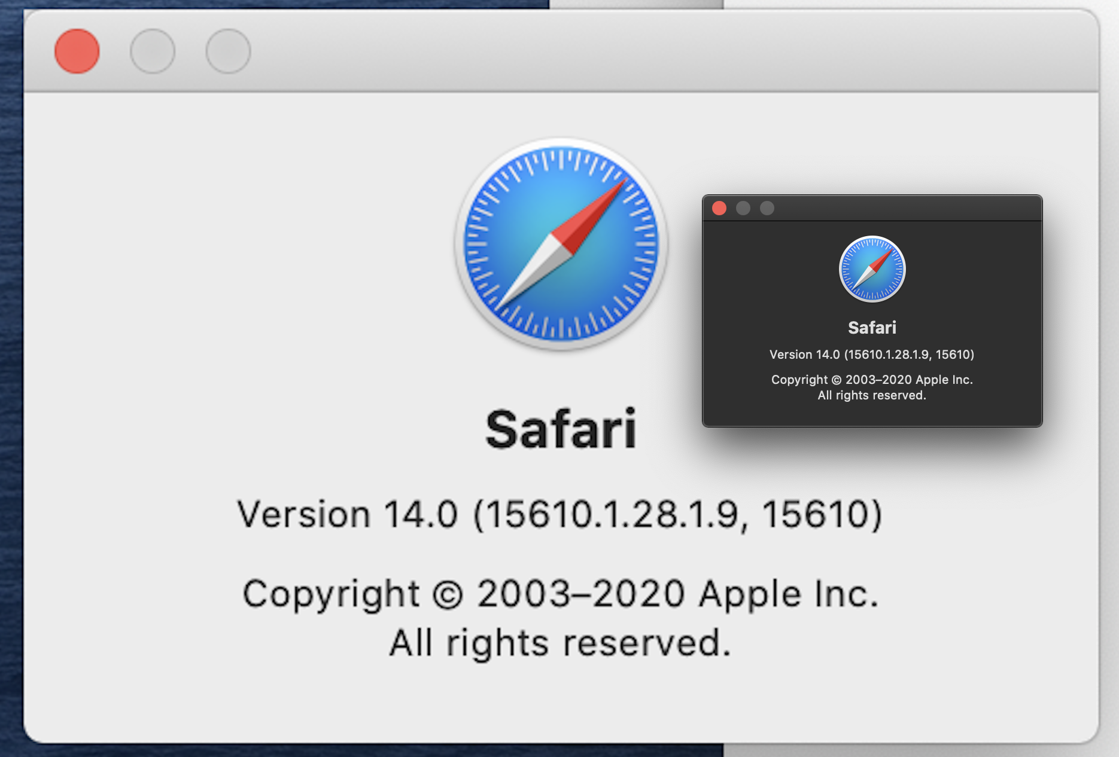Click zoom button in dark About window
1119x757 pixels.
click(x=767, y=208)
